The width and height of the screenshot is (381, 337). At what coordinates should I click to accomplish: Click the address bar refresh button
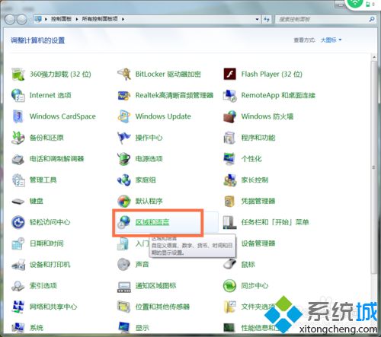[x=267, y=19]
